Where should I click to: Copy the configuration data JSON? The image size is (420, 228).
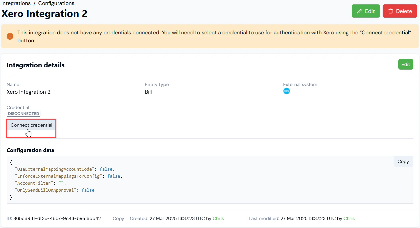tap(403, 161)
